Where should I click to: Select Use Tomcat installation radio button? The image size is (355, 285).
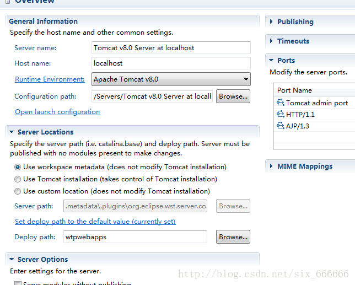18,179
